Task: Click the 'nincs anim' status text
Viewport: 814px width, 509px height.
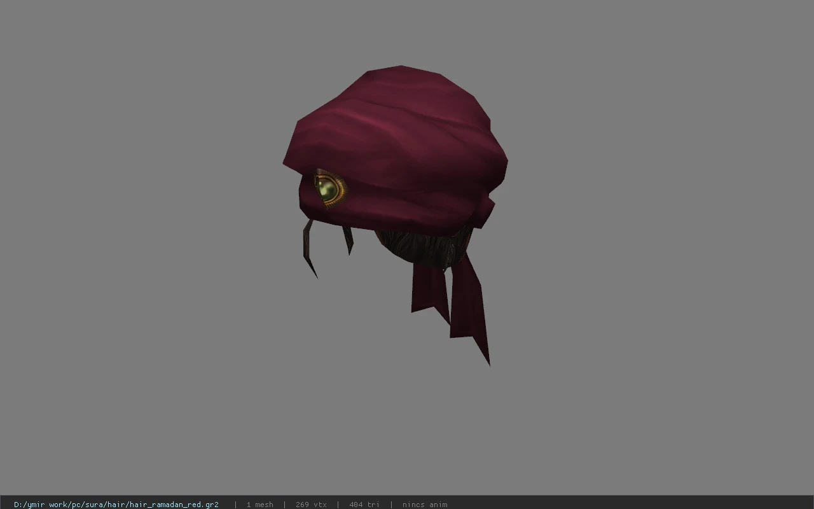Action: click(425, 505)
